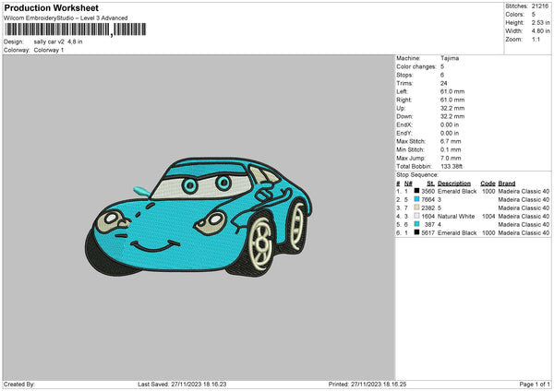Screen dimensions: 554x391
Task: Click the St. column header
Action: pos(430,183)
